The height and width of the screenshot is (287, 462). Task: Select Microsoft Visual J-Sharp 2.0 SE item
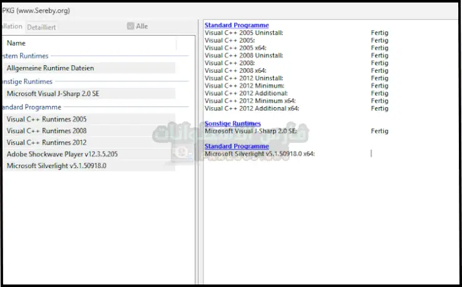pyautogui.click(x=53, y=93)
